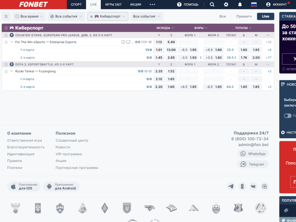Screen dimensions: 296x222
Task: Open Исходы column dropdown
Action: pyautogui.click(x=165, y=28)
